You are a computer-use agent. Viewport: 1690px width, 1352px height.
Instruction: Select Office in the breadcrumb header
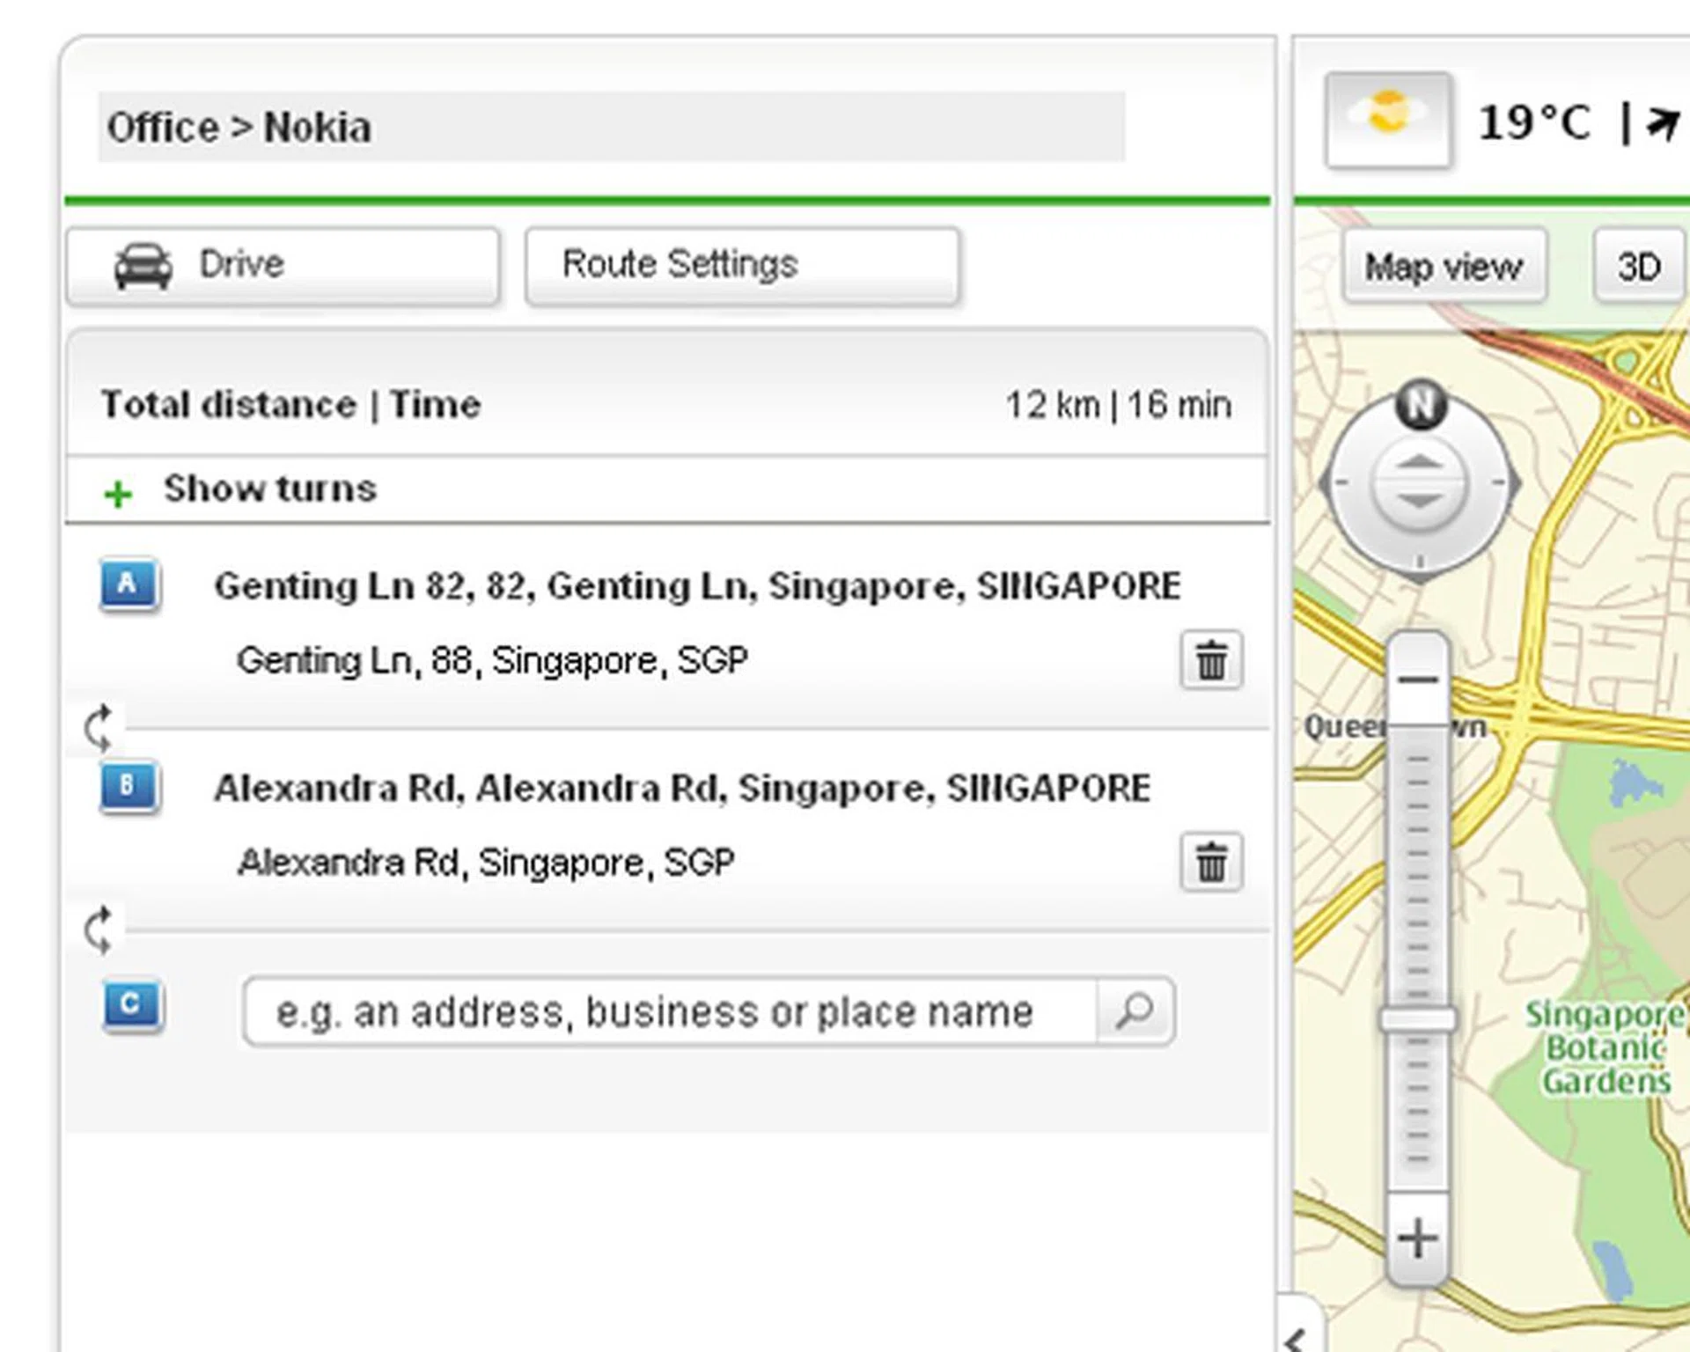164,126
